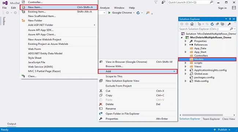The height and width of the screenshot is (132, 238).
Task: Expand the Views folder
Action: tap(186, 66)
